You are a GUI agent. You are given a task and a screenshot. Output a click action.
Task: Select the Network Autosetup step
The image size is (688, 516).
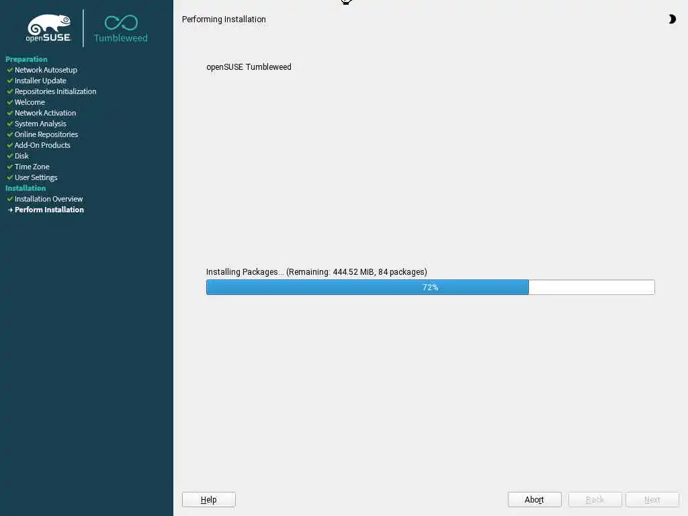tap(46, 70)
